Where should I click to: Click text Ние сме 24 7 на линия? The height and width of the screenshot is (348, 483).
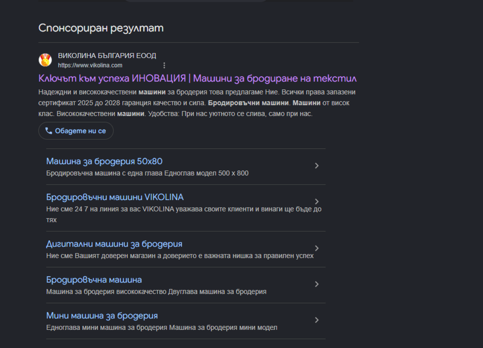click(x=184, y=214)
